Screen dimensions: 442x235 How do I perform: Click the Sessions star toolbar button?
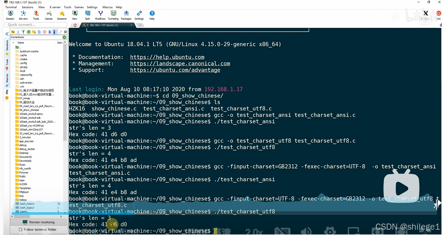pos(62,15)
